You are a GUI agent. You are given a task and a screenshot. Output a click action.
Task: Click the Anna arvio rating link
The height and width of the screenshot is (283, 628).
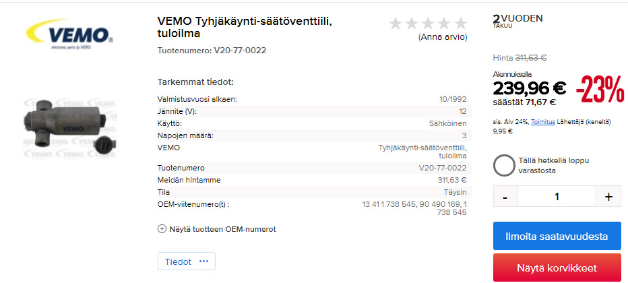click(443, 37)
